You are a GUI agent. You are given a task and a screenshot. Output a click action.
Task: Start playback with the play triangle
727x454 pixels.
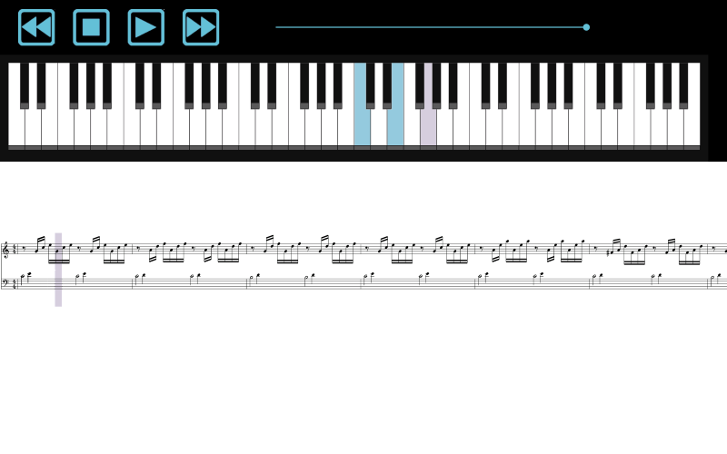click(x=145, y=27)
